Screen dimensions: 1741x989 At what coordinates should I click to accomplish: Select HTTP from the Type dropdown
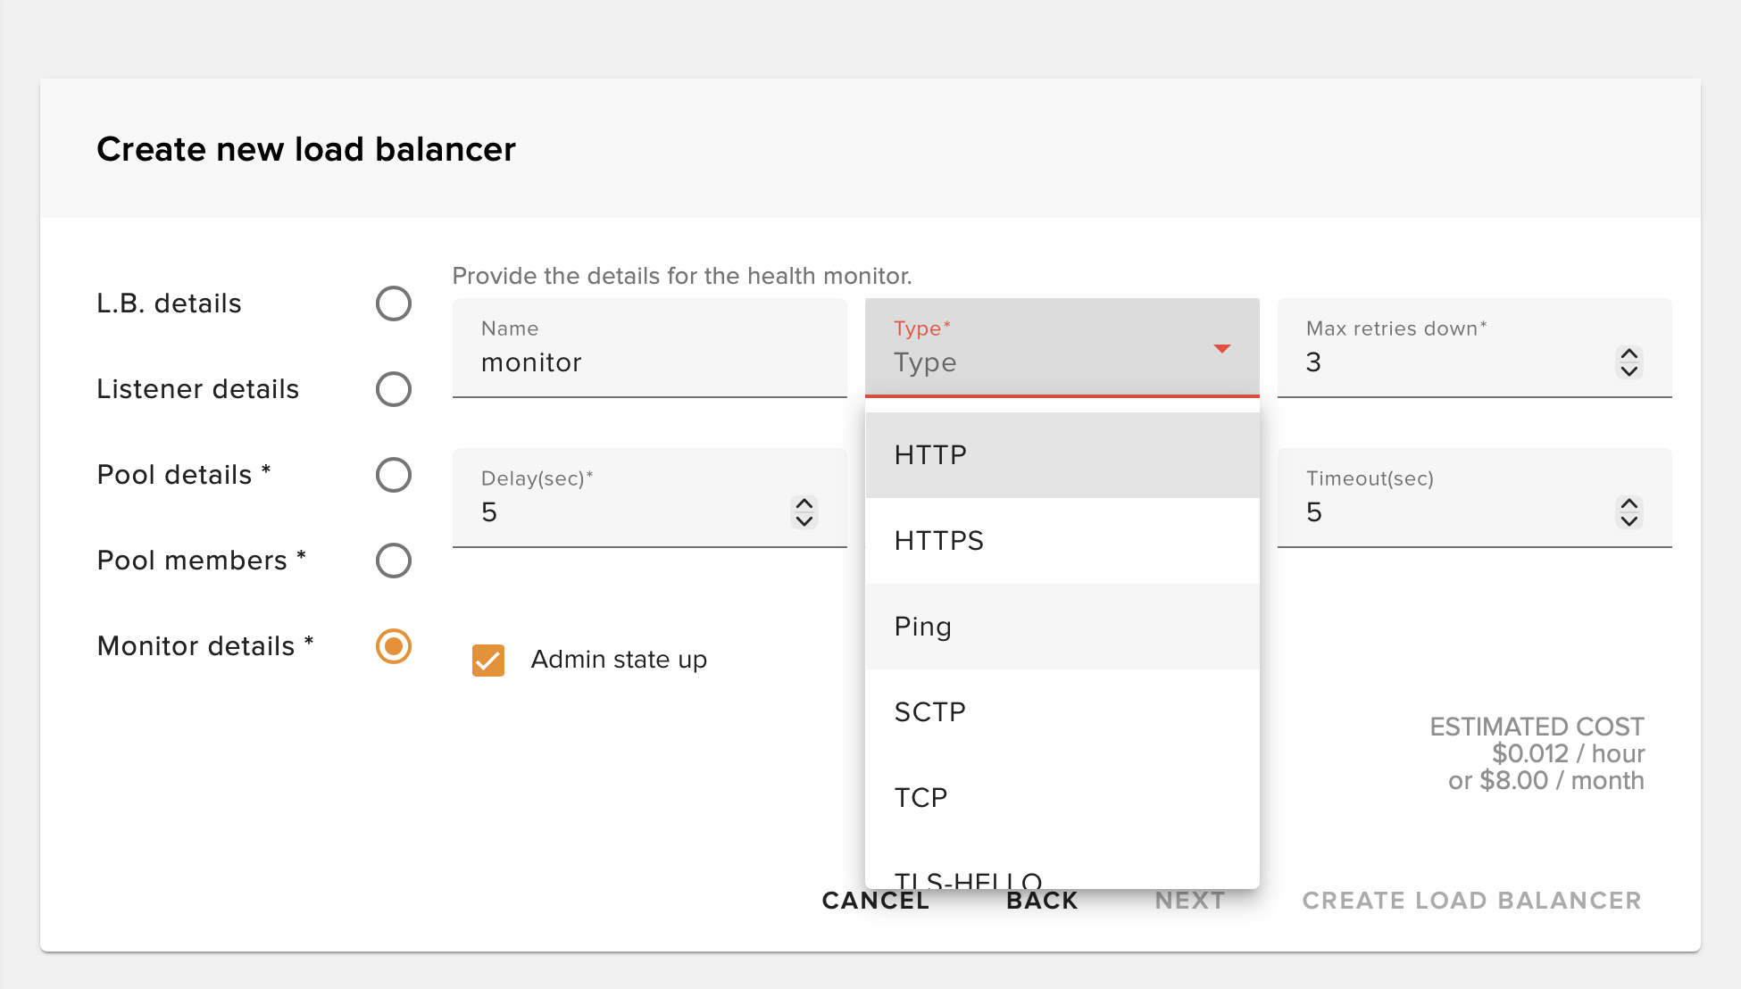coord(930,454)
